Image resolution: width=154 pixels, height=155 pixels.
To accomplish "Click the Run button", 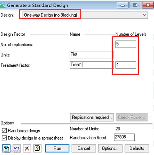I will (x=57, y=148).
